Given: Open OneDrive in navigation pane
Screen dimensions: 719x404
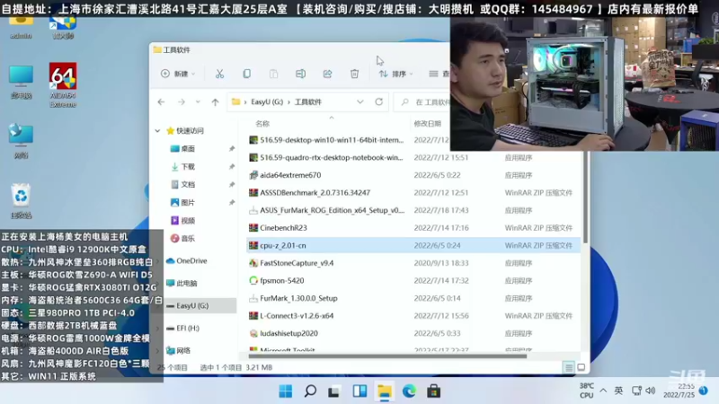Looking at the screenshot, I should tap(187, 261).
